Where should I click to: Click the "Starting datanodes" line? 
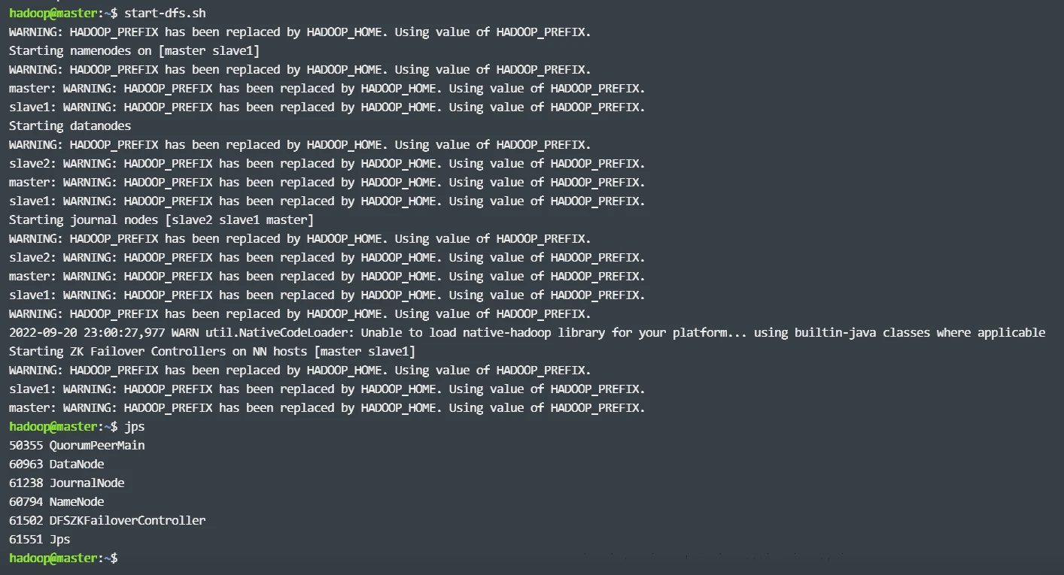tap(70, 126)
